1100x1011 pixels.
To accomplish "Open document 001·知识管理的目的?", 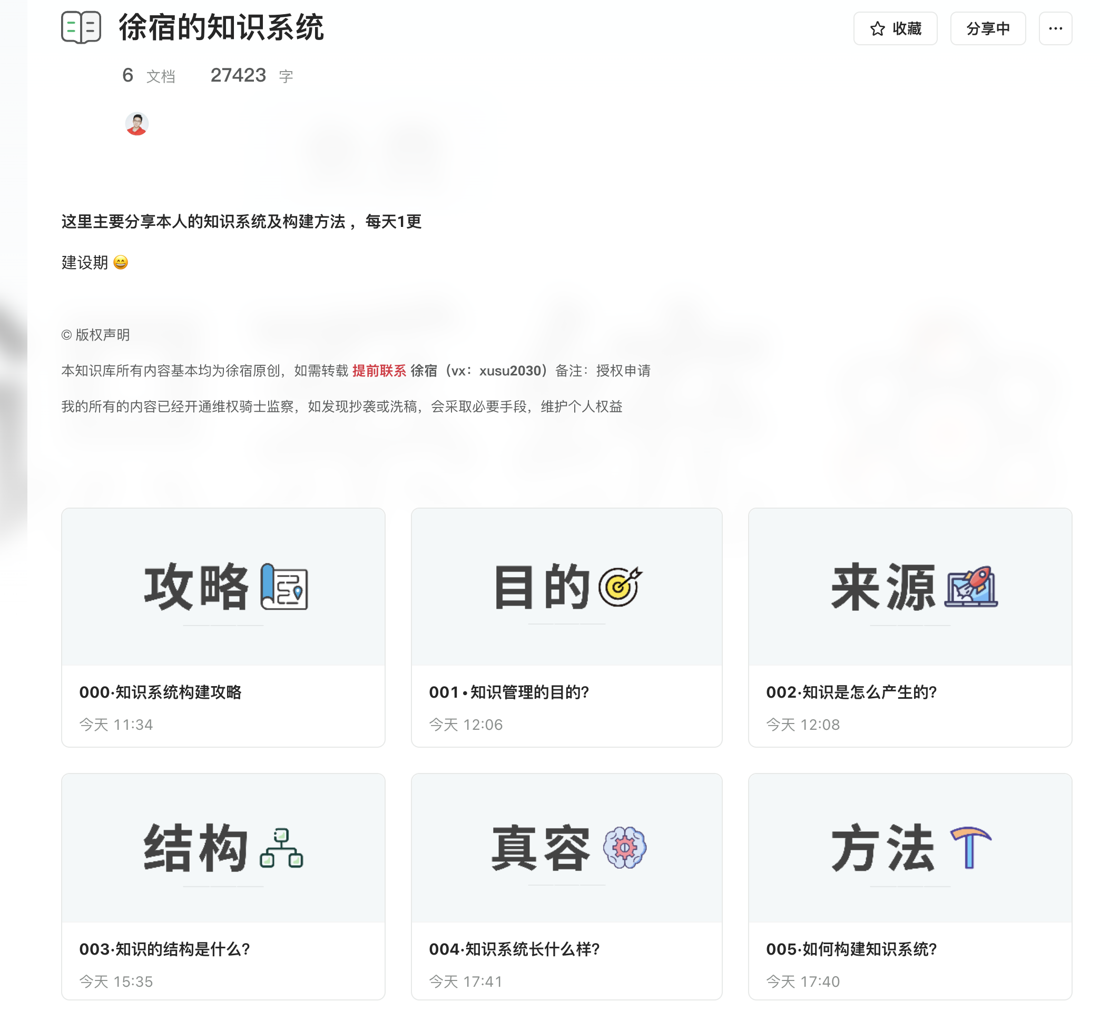I will point(508,692).
